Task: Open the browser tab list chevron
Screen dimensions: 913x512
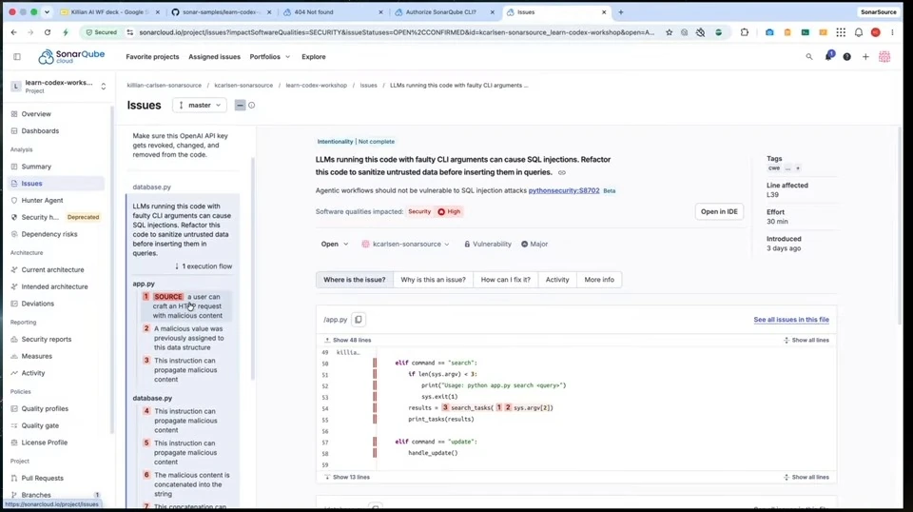Action: [x=47, y=12]
